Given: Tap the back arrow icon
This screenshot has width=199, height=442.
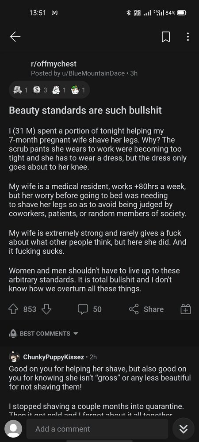Looking at the screenshot, I should click(x=15, y=37).
